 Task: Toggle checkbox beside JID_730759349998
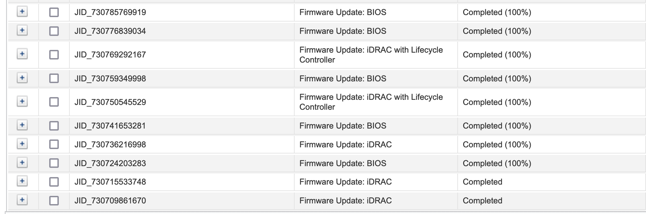click(x=54, y=79)
